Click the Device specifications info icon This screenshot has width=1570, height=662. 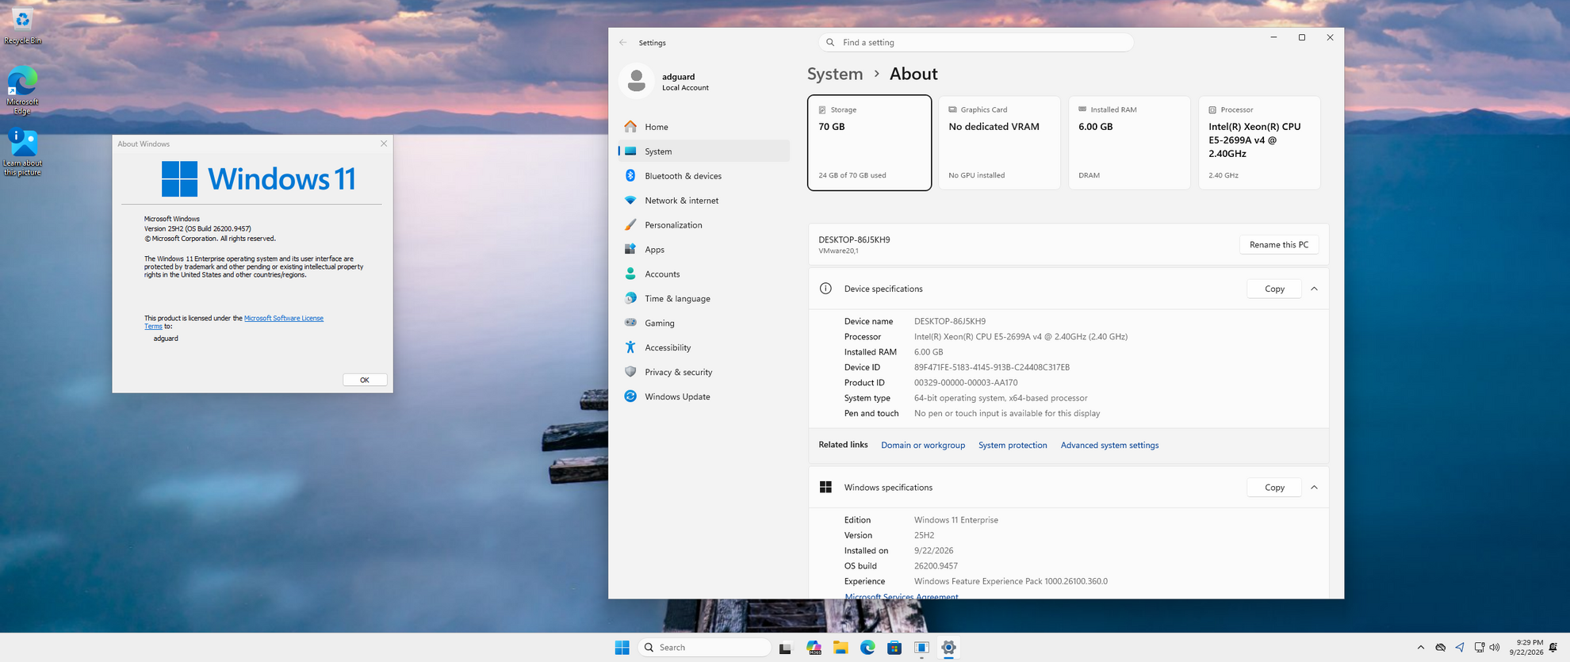coord(825,289)
